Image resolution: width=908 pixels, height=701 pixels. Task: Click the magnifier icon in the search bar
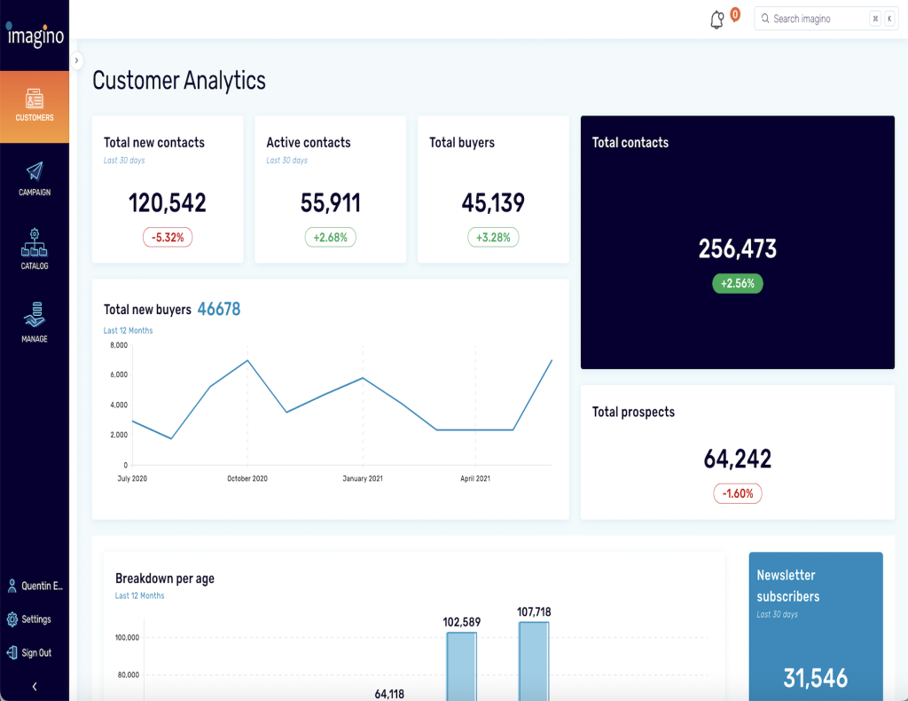tap(765, 18)
